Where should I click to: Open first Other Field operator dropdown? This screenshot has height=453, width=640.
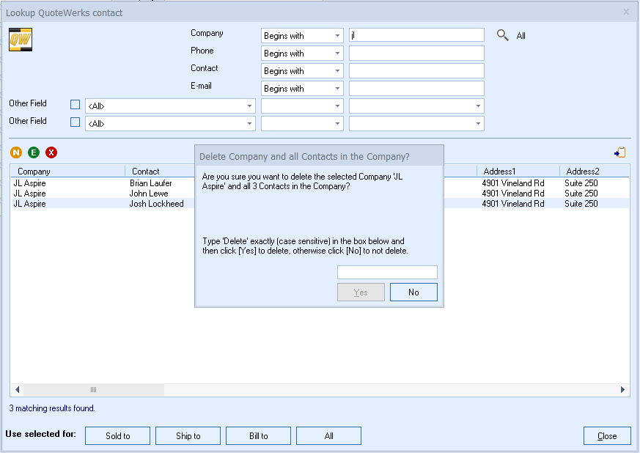(x=302, y=106)
